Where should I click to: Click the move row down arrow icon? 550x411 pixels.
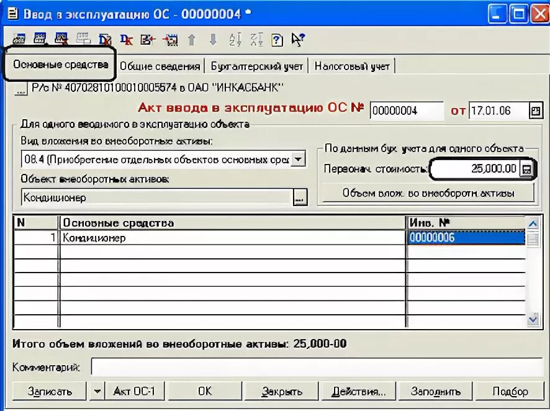click(213, 40)
